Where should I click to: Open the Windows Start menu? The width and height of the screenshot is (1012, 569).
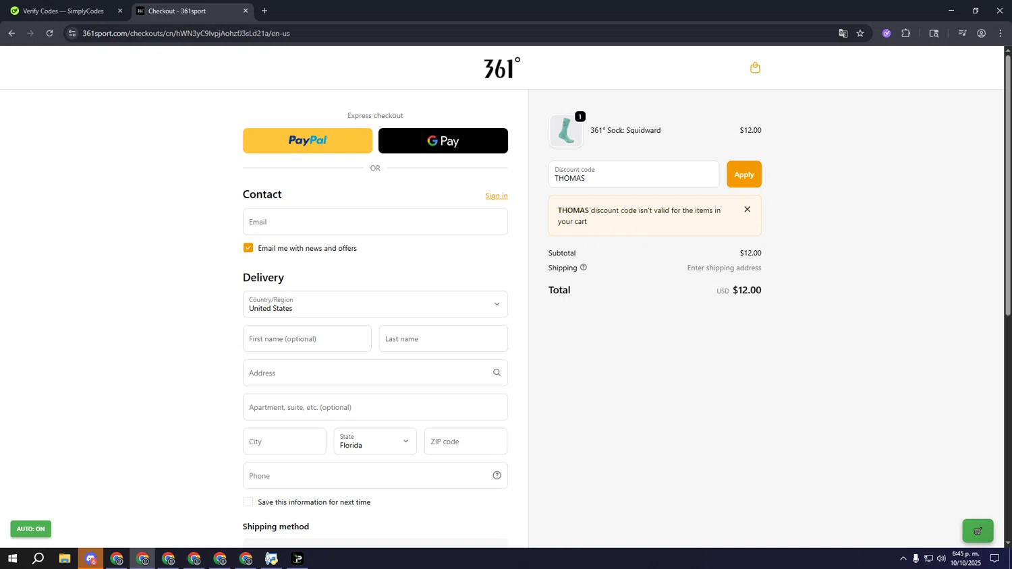point(12,558)
